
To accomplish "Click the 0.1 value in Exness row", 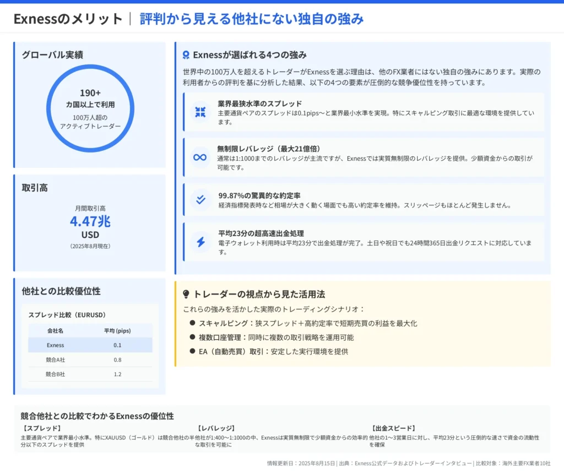I will pyautogui.click(x=118, y=345).
